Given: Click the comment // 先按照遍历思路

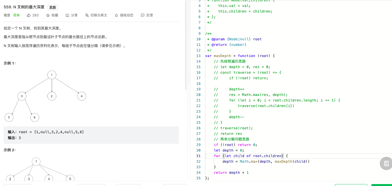Looking at the screenshot, I should click(230, 61).
